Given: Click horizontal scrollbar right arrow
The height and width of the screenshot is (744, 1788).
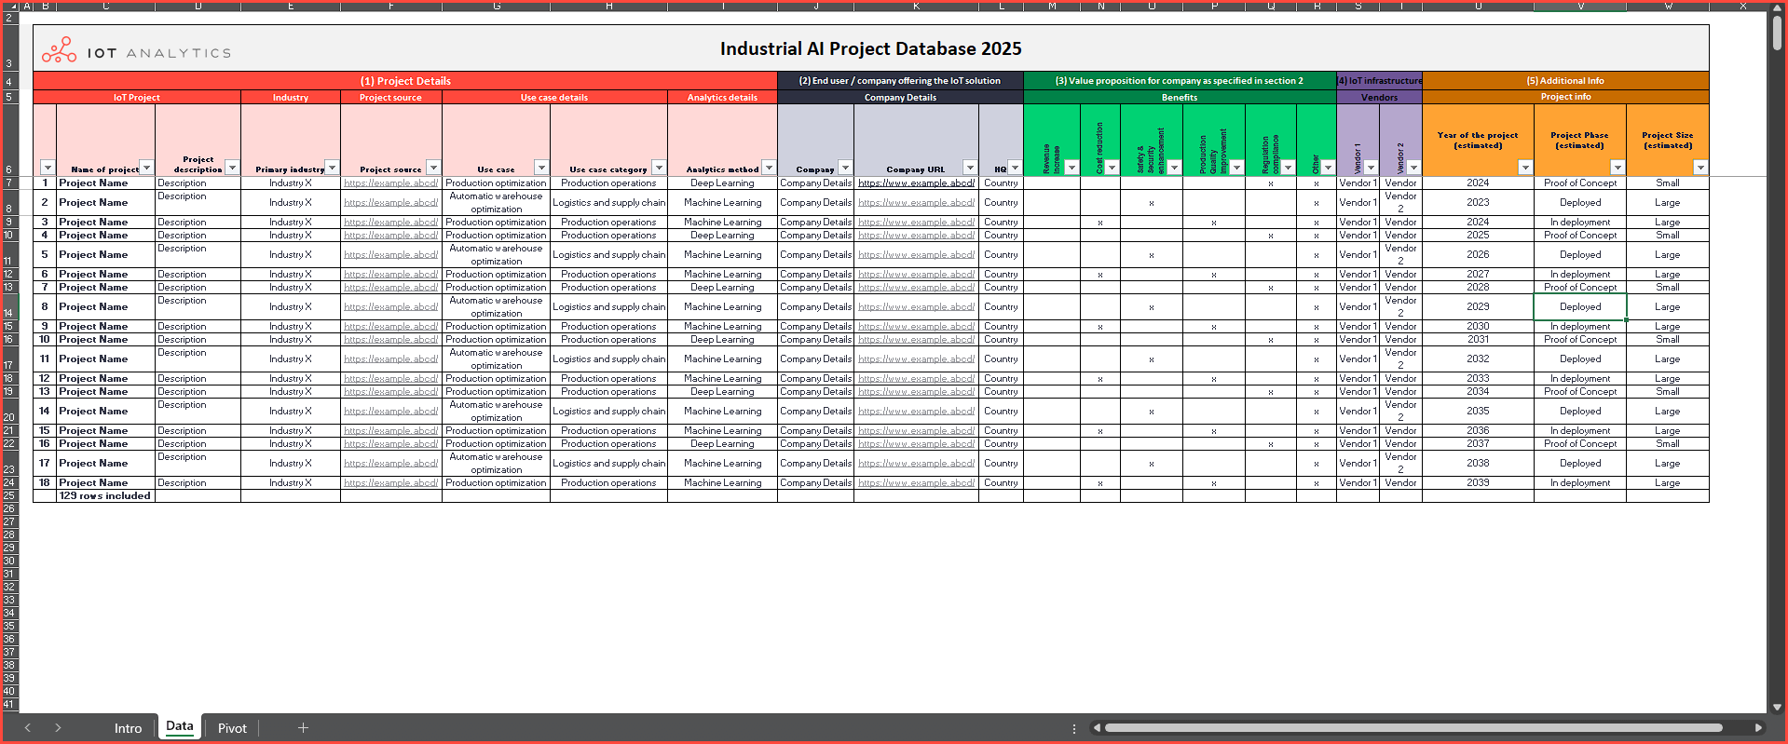Looking at the screenshot, I should (x=1758, y=727).
